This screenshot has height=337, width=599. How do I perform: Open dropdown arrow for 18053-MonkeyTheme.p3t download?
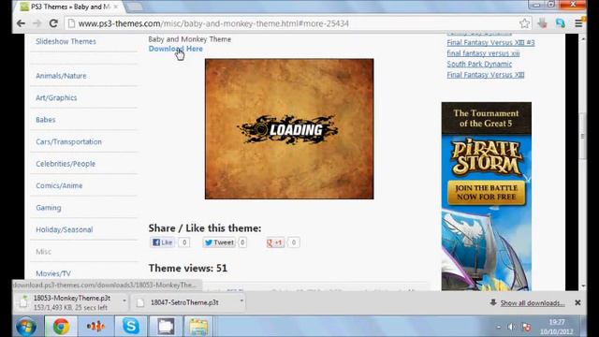pos(124,301)
